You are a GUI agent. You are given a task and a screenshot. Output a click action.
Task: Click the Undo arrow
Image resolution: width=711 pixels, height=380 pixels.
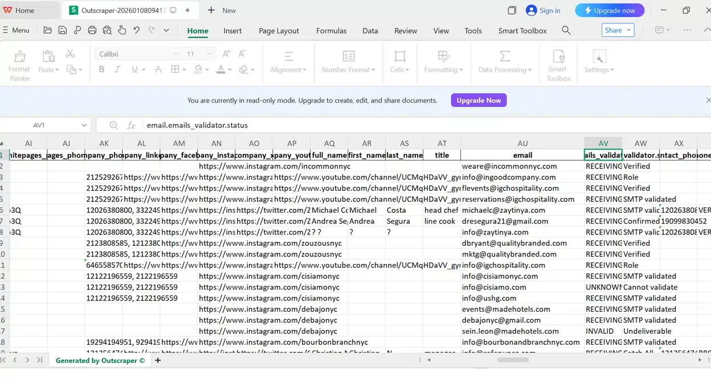coord(137,31)
